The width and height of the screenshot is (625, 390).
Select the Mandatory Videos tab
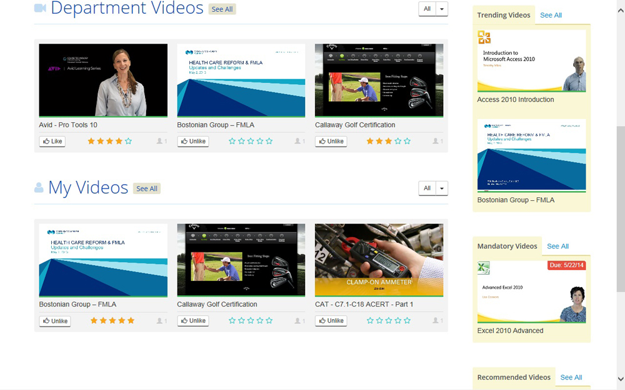click(x=507, y=246)
